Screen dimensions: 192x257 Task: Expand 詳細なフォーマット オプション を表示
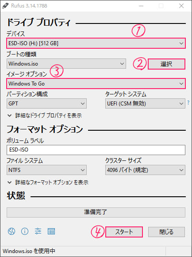point(48,182)
